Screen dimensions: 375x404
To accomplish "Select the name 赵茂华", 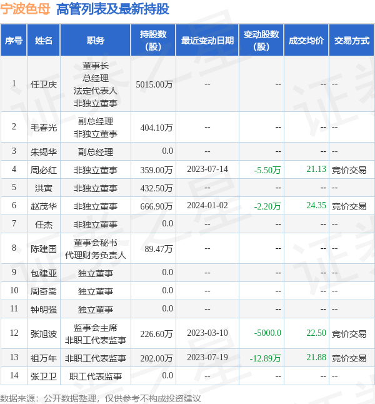I will [x=44, y=206].
